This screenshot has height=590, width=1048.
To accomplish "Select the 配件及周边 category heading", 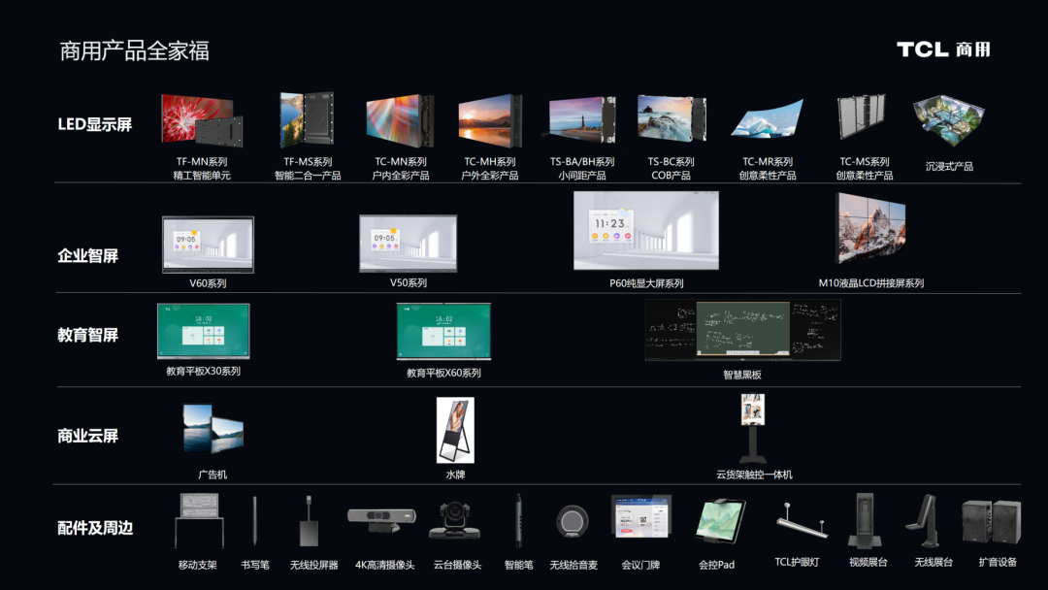I will 95,528.
